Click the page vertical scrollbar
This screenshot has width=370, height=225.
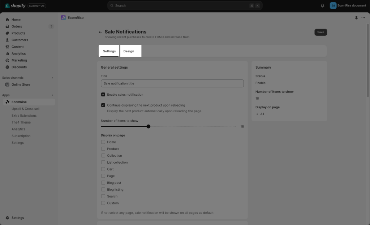(x=367, y=60)
